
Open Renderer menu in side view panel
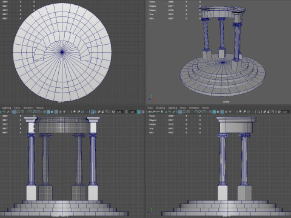click(194, 108)
